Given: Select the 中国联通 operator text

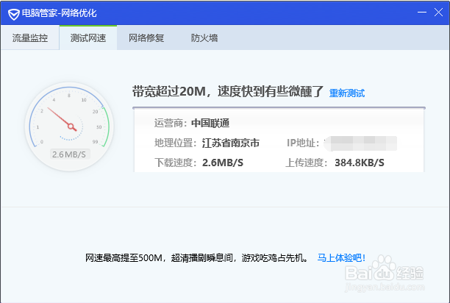Looking at the screenshot, I should point(210,123).
